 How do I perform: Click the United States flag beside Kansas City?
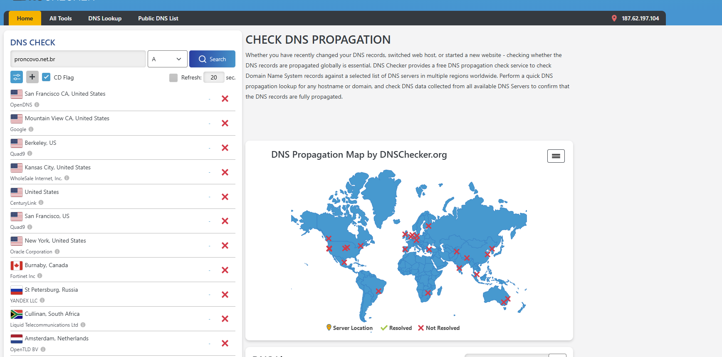(x=17, y=168)
